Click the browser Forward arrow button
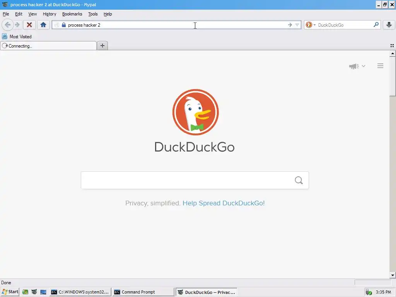The width and height of the screenshot is (396, 297). 17,25
